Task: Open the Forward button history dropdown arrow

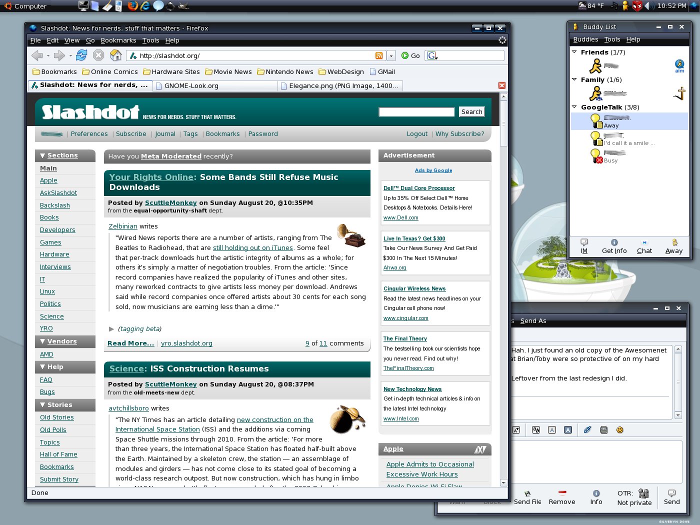Action: [70, 56]
